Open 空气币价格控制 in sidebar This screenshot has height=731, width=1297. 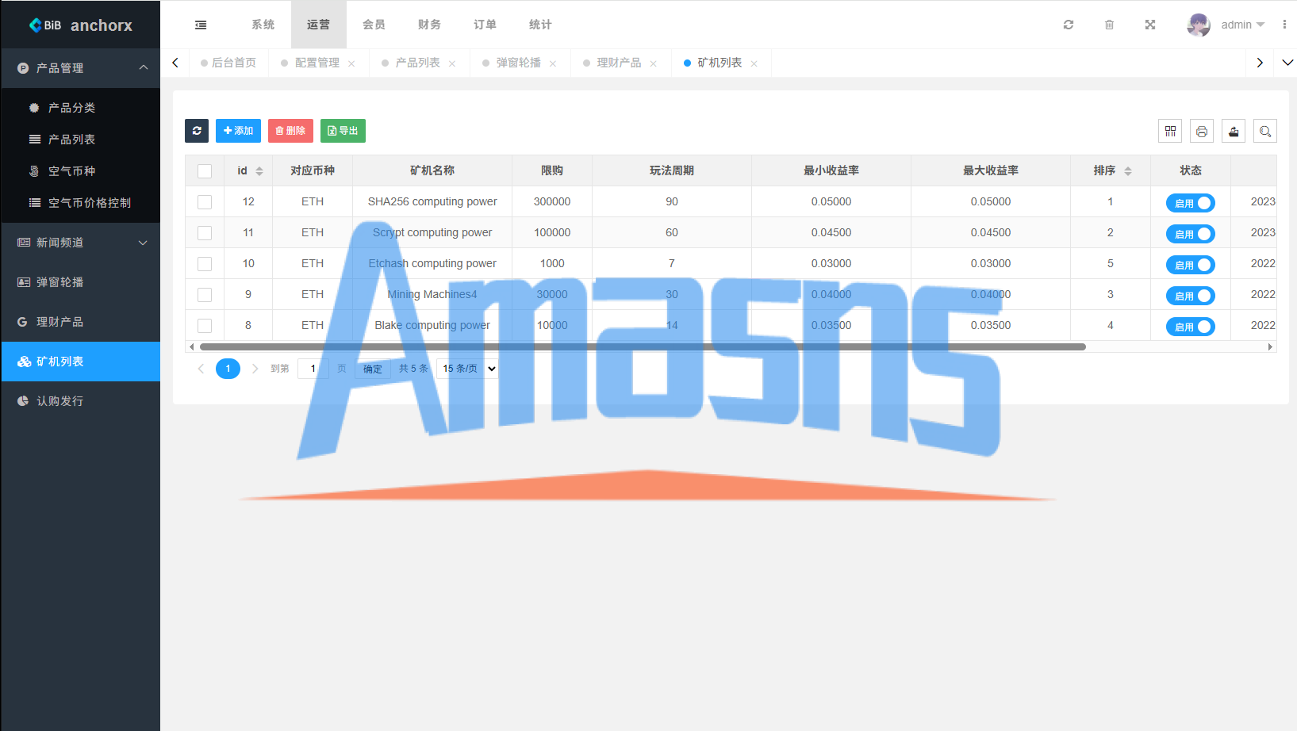click(x=81, y=203)
